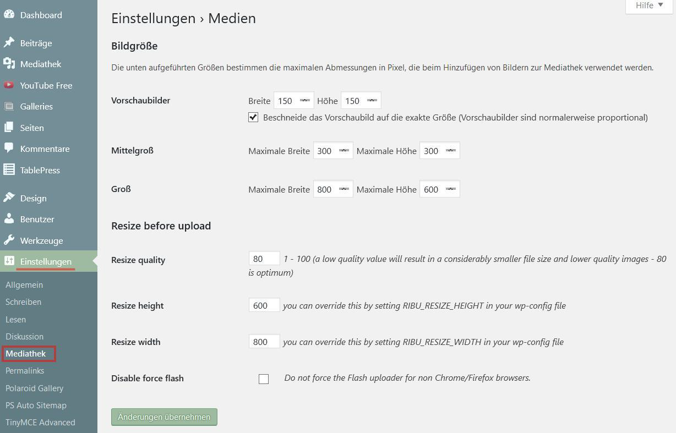Expand the Hilfe help dropdown
The width and height of the screenshot is (676, 433).
click(x=649, y=6)
